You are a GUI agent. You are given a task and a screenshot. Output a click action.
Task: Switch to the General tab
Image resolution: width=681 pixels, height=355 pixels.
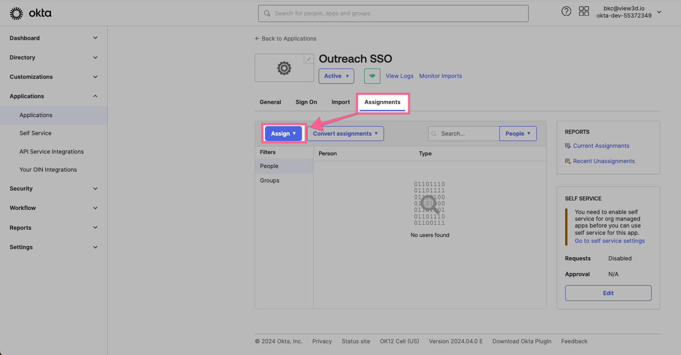pos(270,102)
